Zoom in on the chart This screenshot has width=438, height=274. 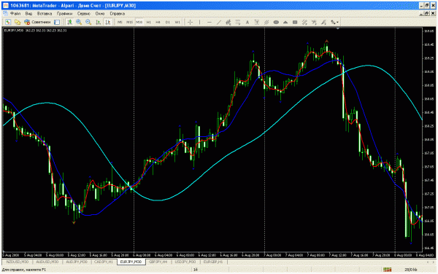(x=79, y=22)
